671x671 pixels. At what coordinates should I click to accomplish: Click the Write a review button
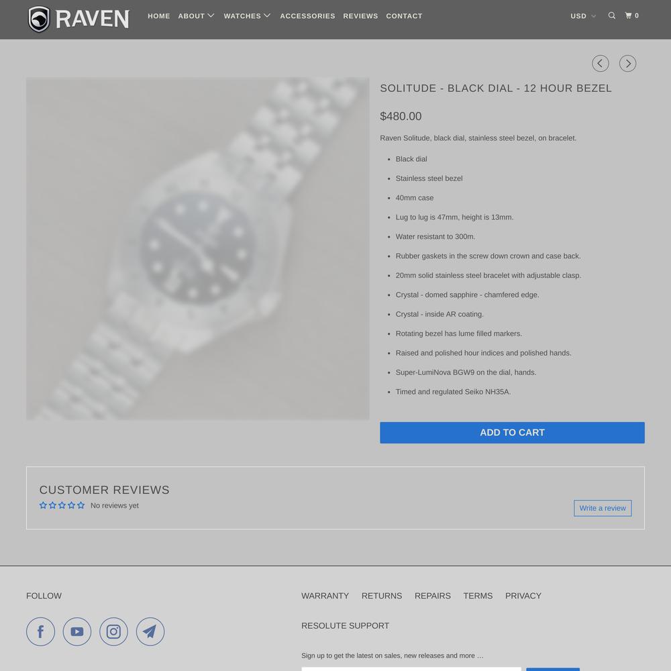point(603,509)
